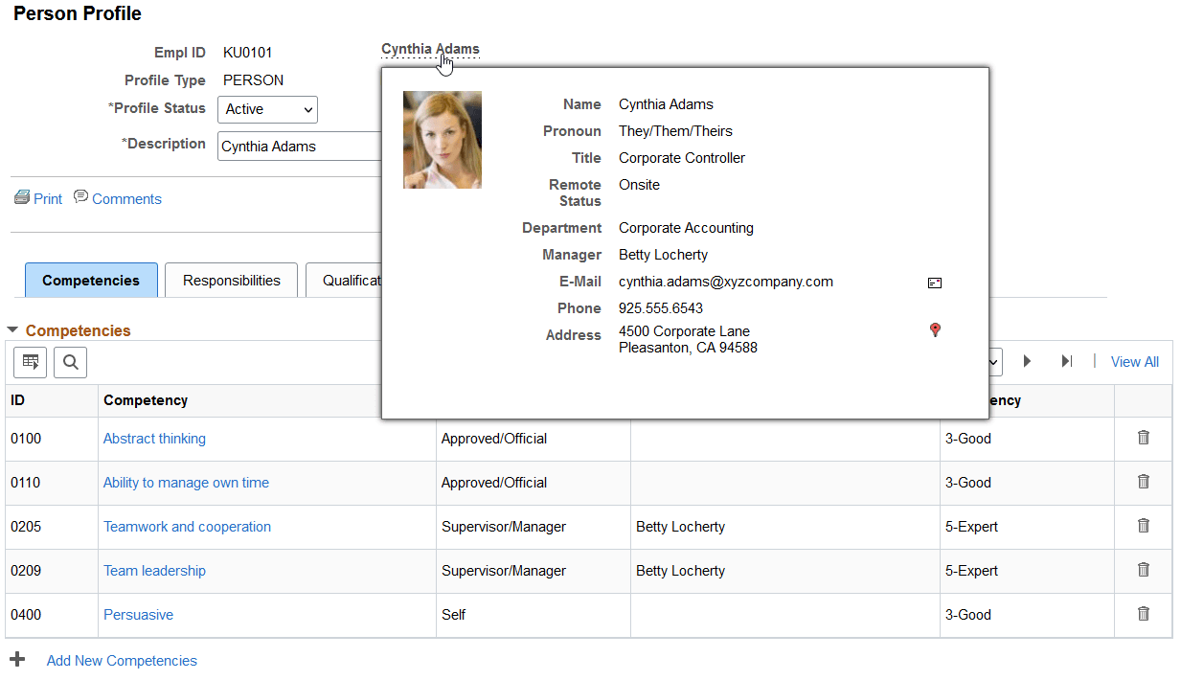
Task: Open the Team leadership competency link
Action: click(154, 570)
